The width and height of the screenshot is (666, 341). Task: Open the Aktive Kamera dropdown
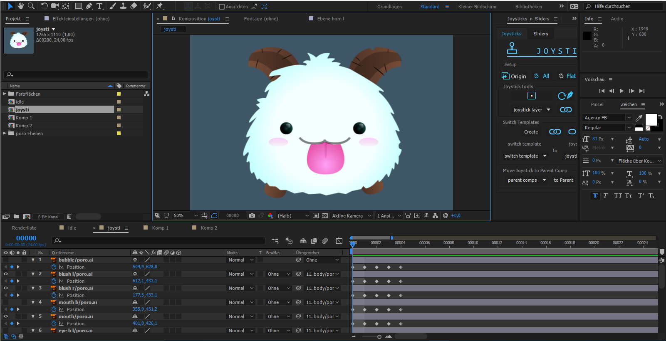click(x=352, y=215)
